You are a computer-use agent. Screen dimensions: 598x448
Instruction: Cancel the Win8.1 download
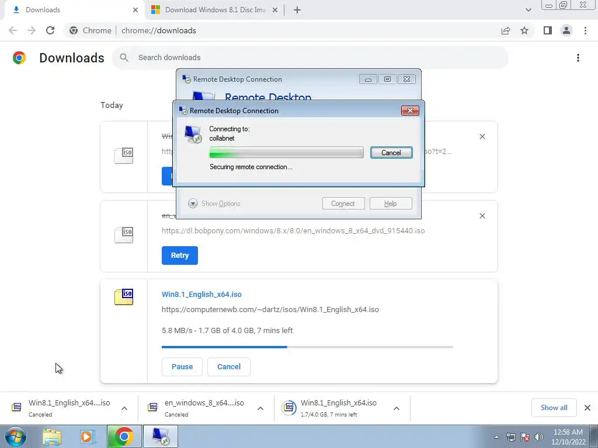229,366
